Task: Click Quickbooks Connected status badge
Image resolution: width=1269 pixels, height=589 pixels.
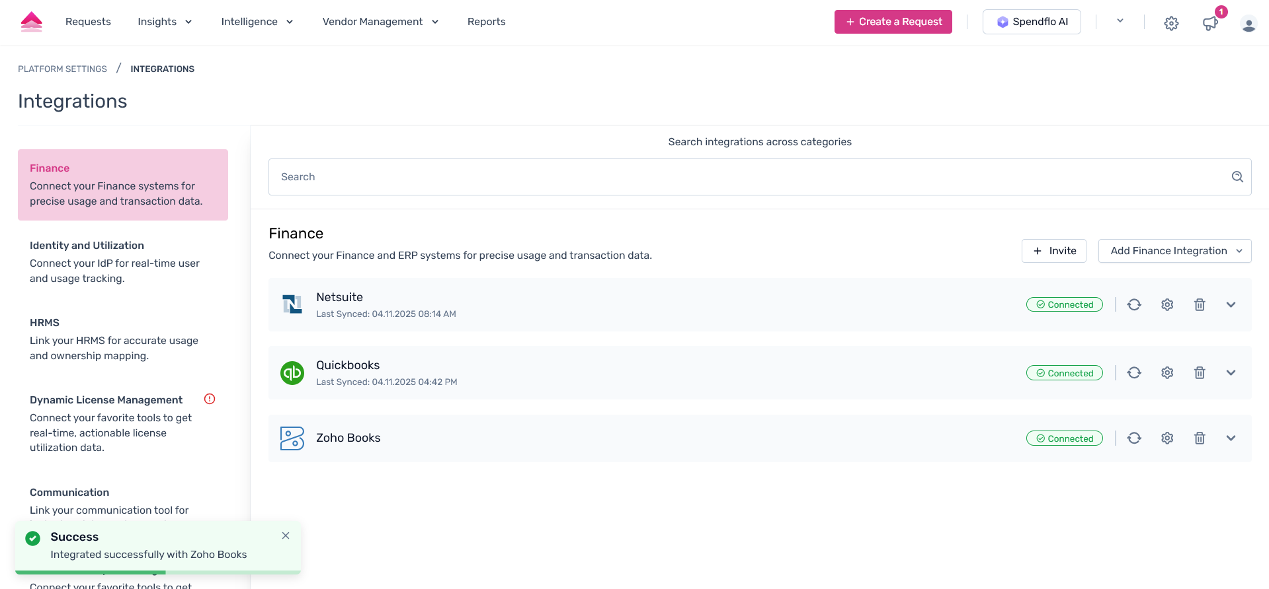Action: (1065, 373)
